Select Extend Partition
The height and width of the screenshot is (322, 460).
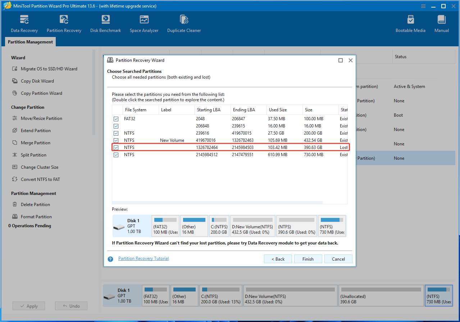coord(31,131)
